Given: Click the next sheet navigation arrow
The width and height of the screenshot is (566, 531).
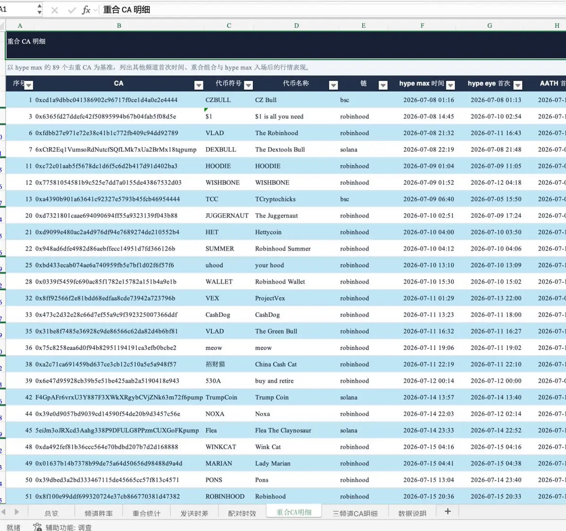Looking at the screenshot, I should pos(17,512).
